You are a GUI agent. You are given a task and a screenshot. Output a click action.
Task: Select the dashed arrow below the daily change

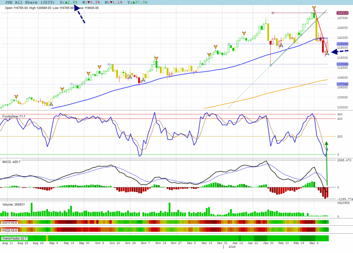(x=79, y=15)
